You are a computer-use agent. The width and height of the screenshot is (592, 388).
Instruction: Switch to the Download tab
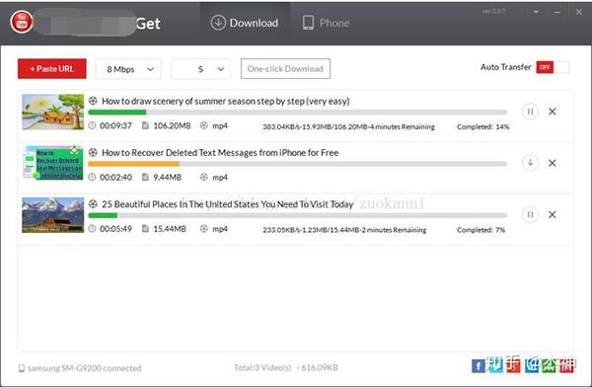pos(245,23)
